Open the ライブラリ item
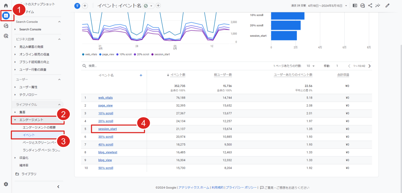This screenshot has width=402, height=193. point(29,174)
